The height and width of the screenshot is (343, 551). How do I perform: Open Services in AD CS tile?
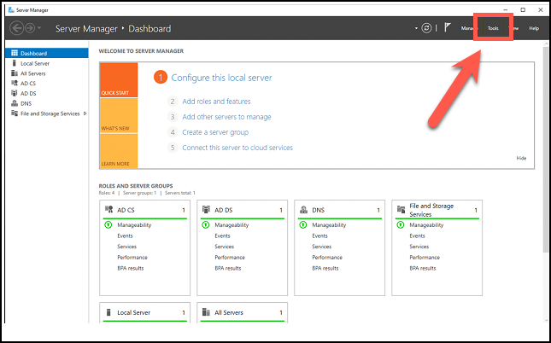pos(126,247)
